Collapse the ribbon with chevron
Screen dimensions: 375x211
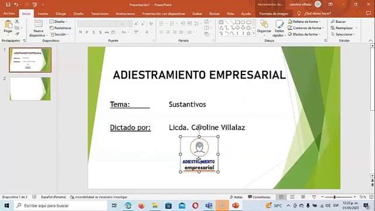point(370,40)
